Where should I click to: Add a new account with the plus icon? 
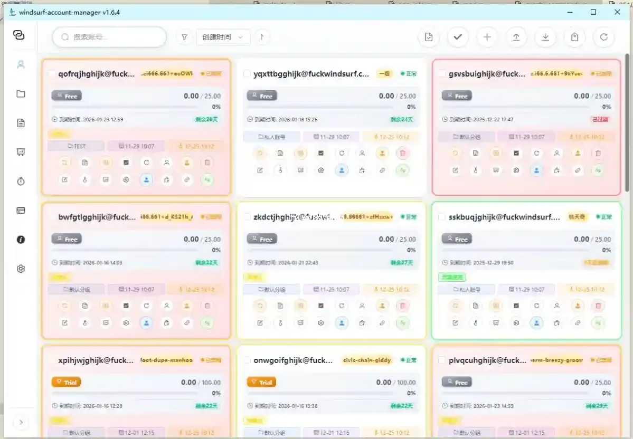pyautogui.click(x=487, y=37)
